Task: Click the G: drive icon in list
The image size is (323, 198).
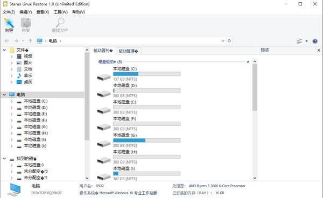Action: [x=104, y=144]
